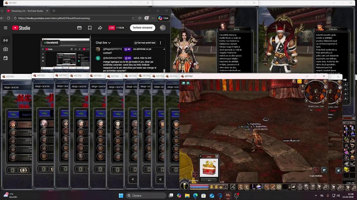Expand the Chat live dropdown
Viewport: 357px width, 200px height.
click(x=103, y=43)
